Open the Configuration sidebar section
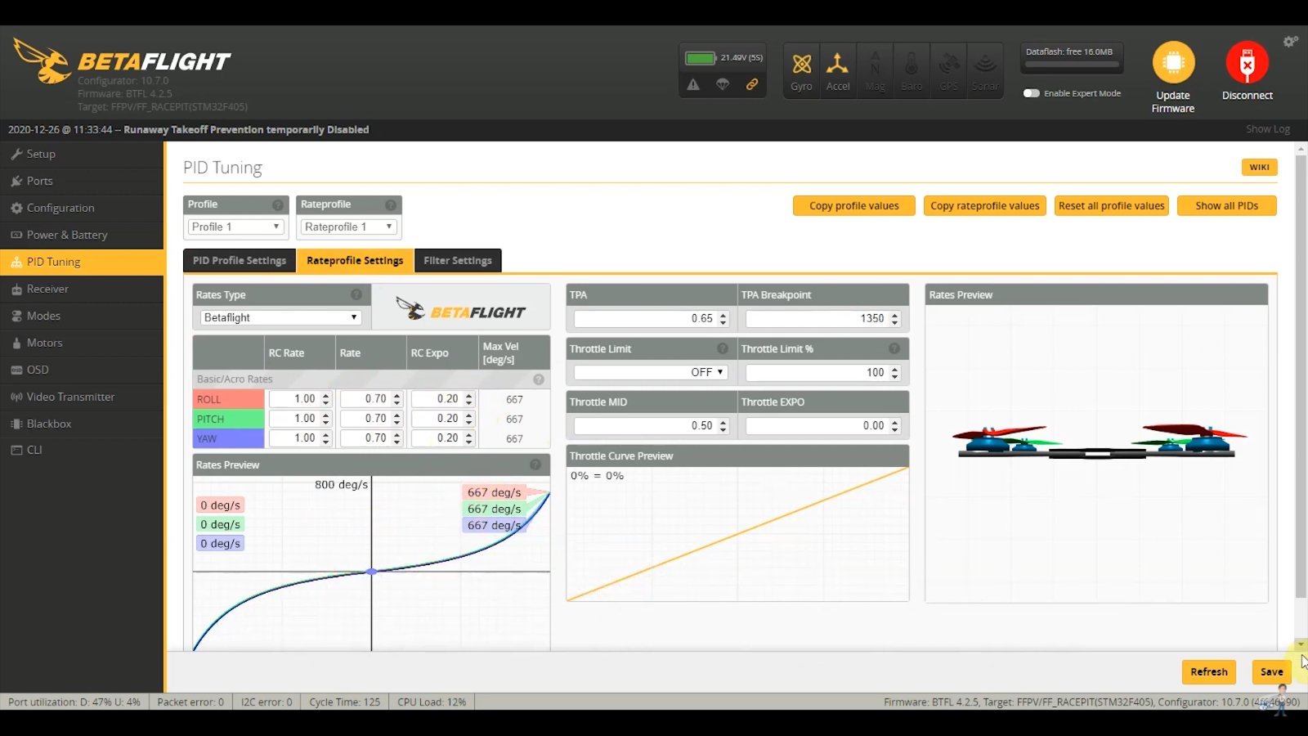 82,208
